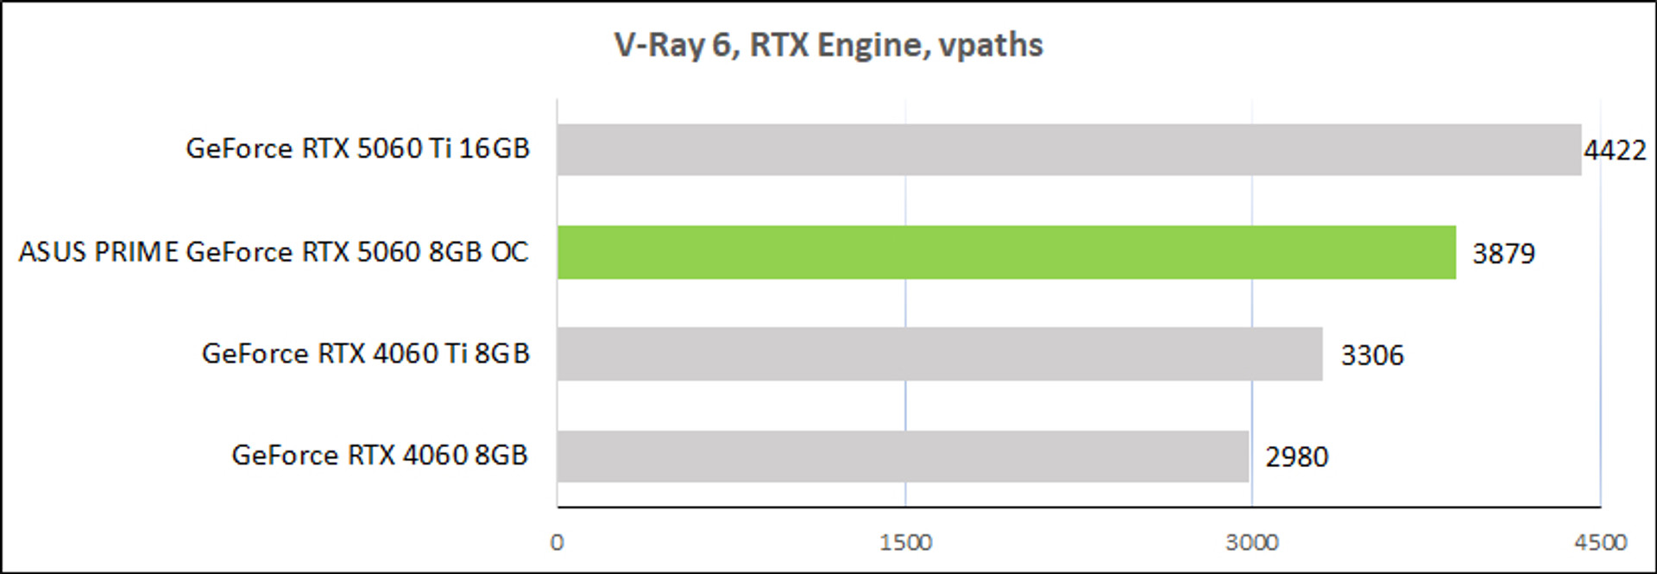Click the gray RTX 4060 Ti 8GB bar
The height and width of the screenshot is (574, 1657).
coord(940,354)
